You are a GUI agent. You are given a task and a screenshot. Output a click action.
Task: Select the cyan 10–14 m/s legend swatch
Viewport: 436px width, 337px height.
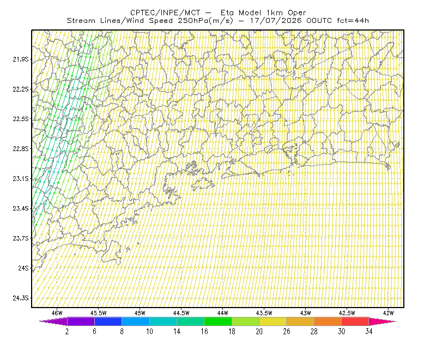click(x=163, y=321)
